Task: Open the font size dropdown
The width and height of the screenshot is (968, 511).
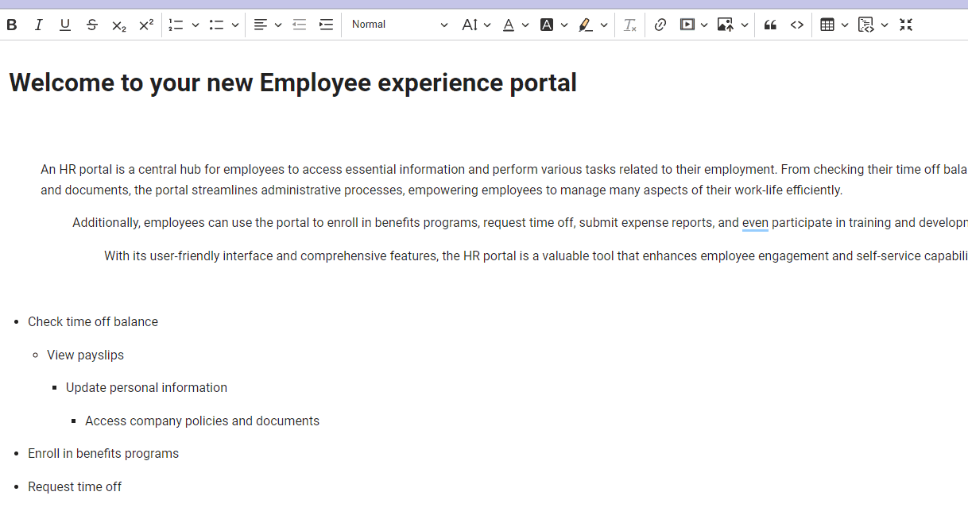Action: point(476,25)
